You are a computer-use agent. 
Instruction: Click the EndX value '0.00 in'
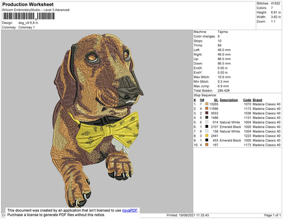(x=223, y=68)
